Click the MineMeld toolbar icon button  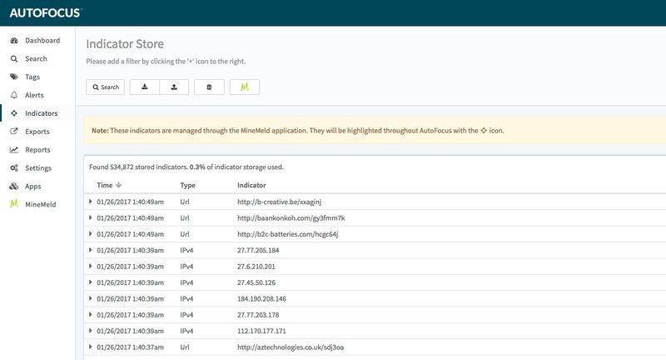[x=245, y=87]
